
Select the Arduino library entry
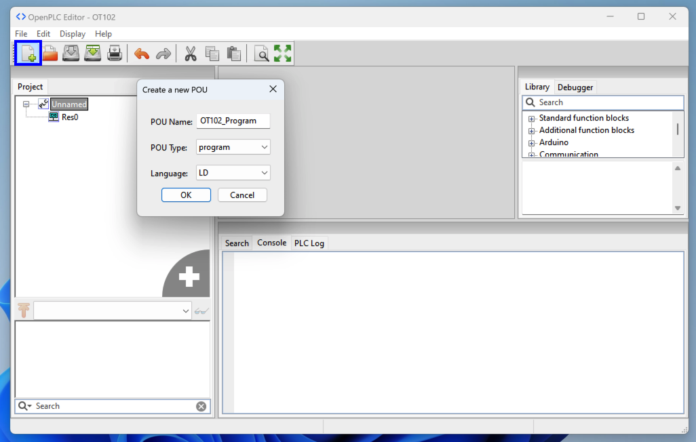554,142
